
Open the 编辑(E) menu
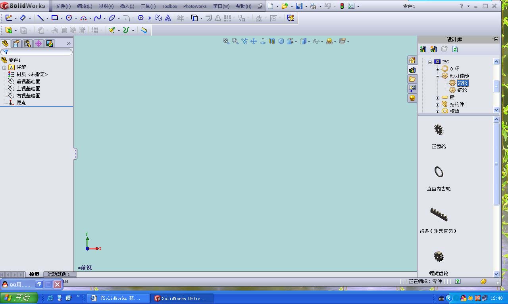[85, 6]
